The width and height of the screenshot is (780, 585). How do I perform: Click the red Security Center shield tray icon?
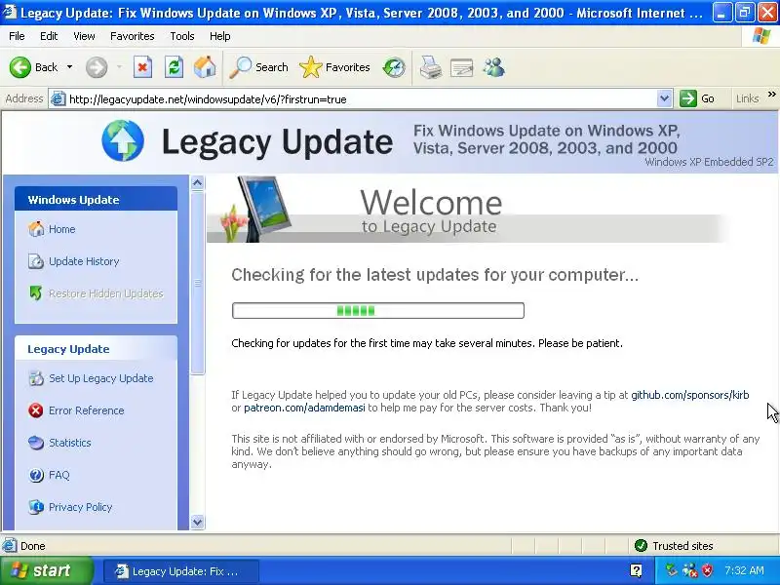pyautogui.click(x=707, y=570)
